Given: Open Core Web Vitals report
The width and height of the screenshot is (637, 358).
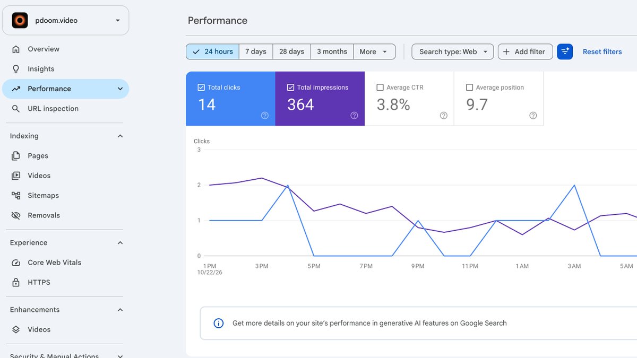Looking at the screenshot, I should [x=65, y=263].
